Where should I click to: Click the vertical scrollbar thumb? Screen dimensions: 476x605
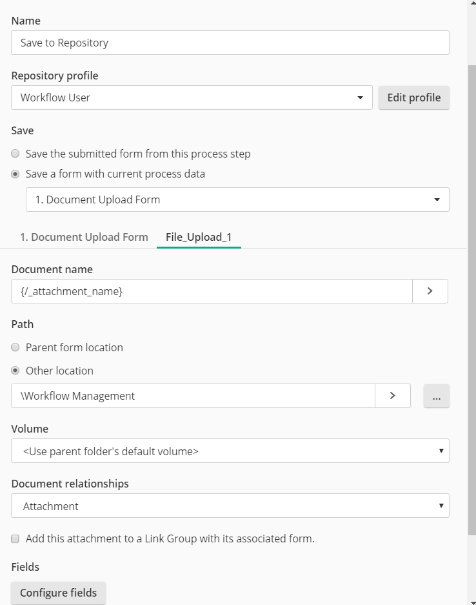pos(472,300)
